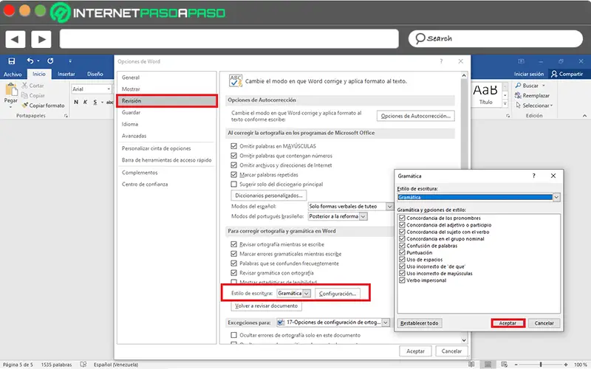Click the Copiar icon

pos(24,95)
